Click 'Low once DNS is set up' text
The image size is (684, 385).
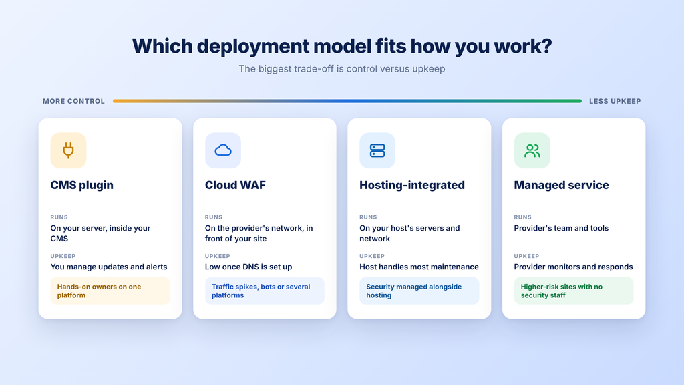(248, 267)
